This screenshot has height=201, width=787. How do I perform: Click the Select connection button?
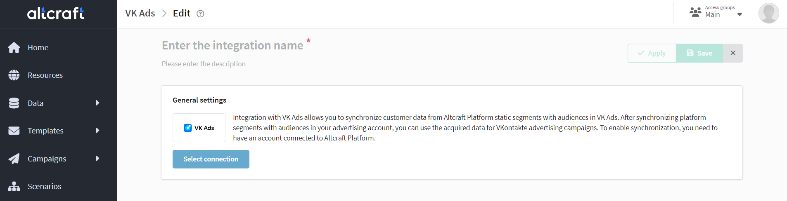(x=211, y=159)
